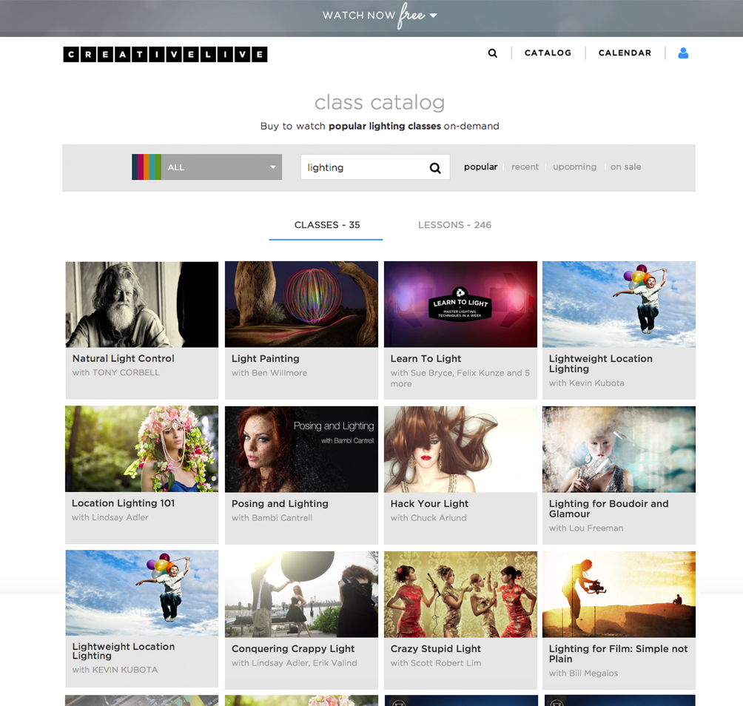Open the Light Painting class thumbnail
Viewport: 743px width, 706px height.
[x=301, y=304]
